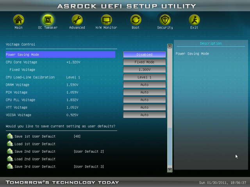The image size is (250, 187).
Task: Click icon beside Save 2nd User Default
Action: coord(10,151)
